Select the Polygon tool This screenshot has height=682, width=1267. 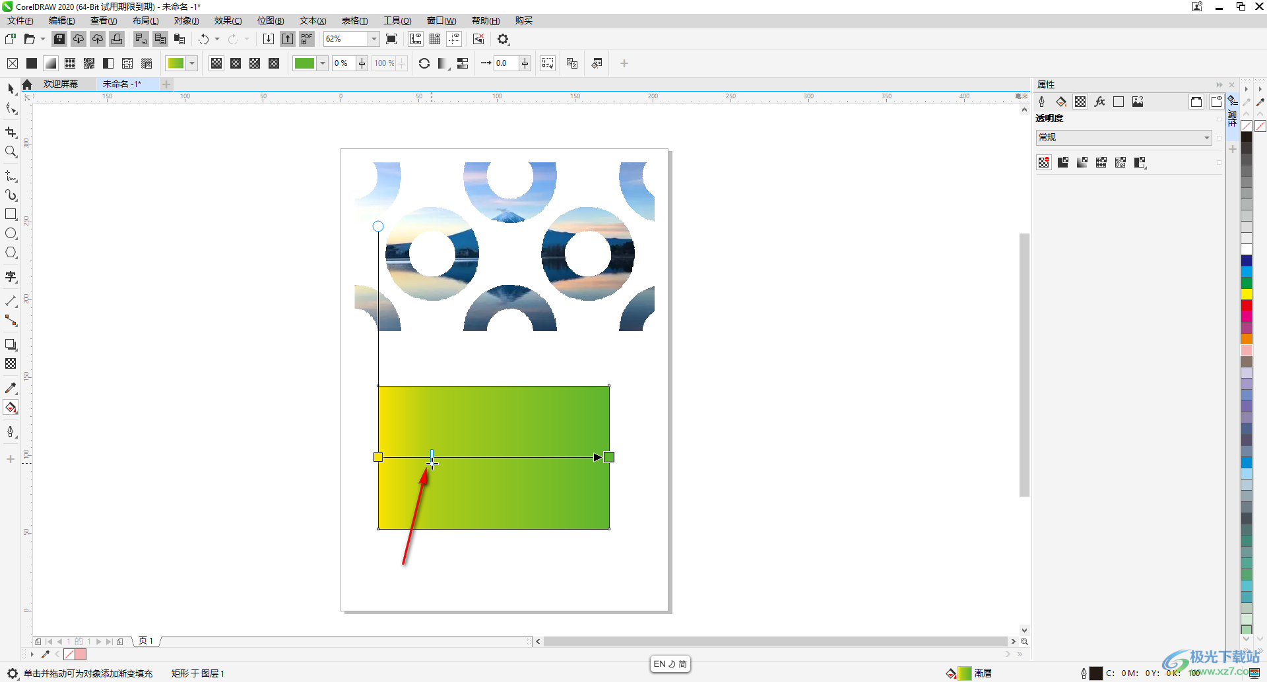11,253
